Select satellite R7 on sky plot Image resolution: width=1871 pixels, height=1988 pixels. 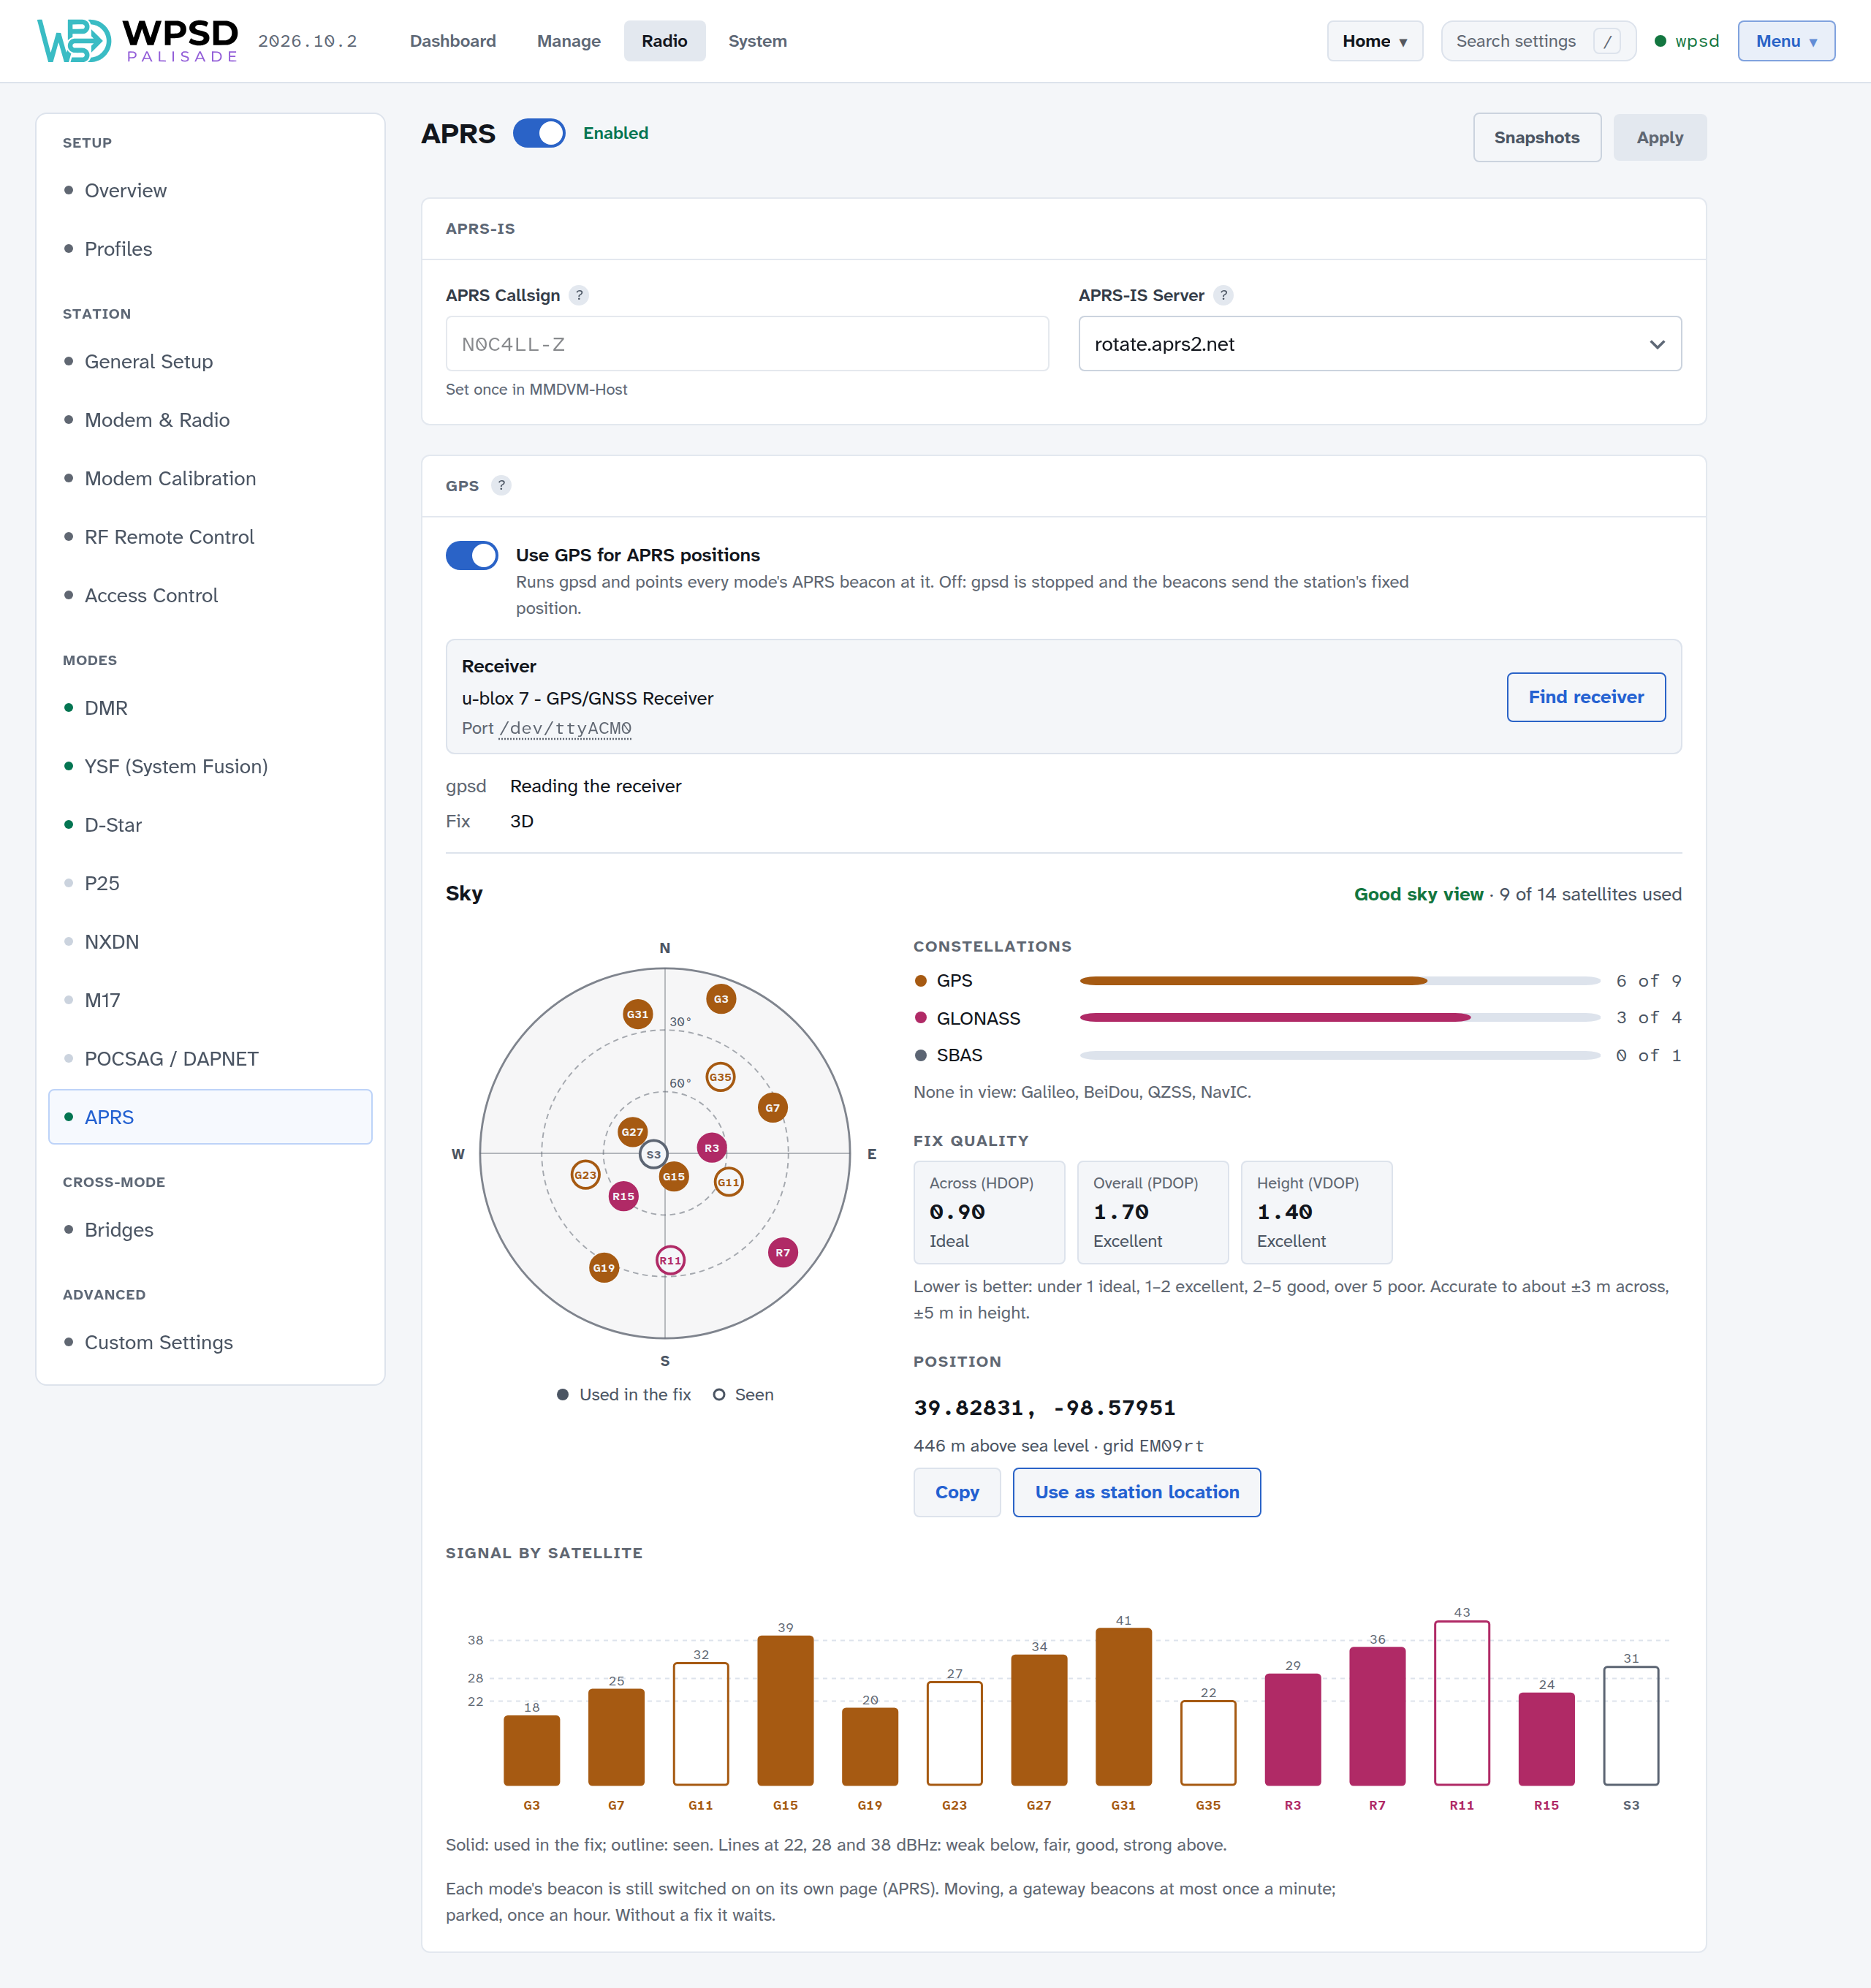coord(783,1252)
